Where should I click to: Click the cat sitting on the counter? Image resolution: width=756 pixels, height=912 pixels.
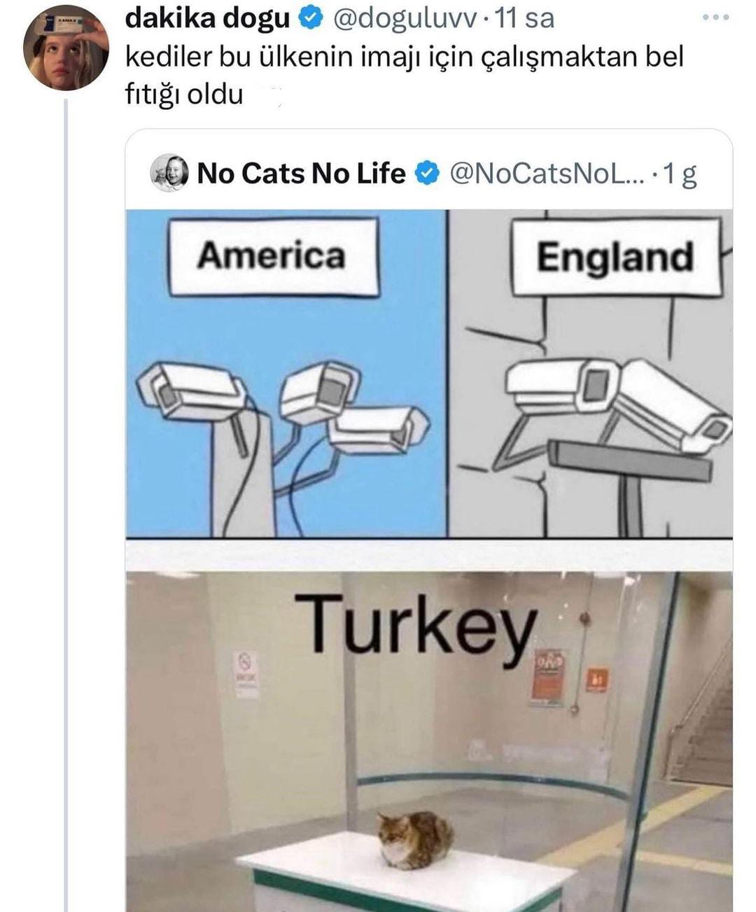coord(414,838)
